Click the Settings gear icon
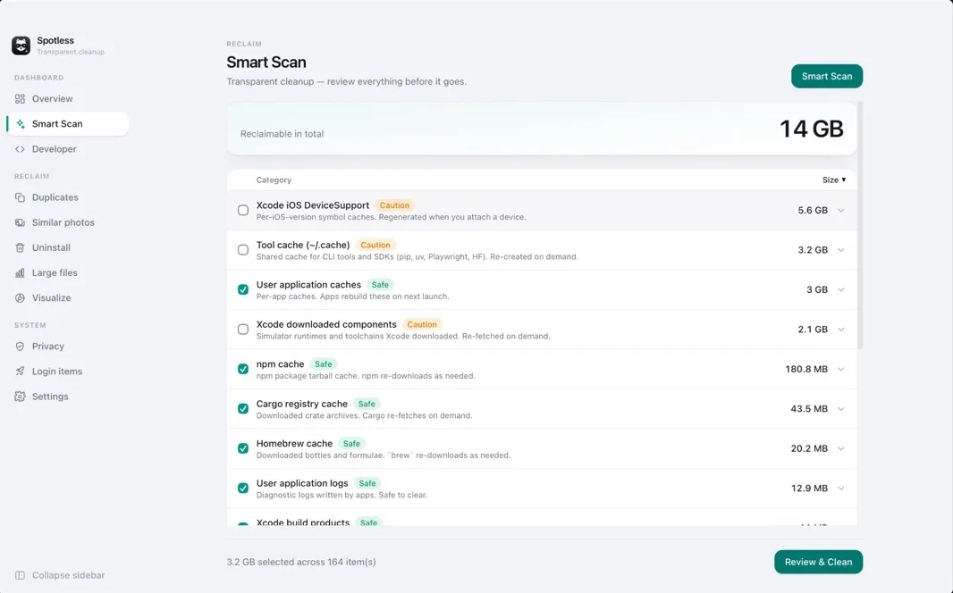This screenshot has width=953, height=593. [x=20, y=397]
